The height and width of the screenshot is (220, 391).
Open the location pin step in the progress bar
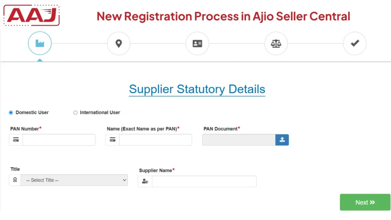pyautogui.click(x=118, y=43)
